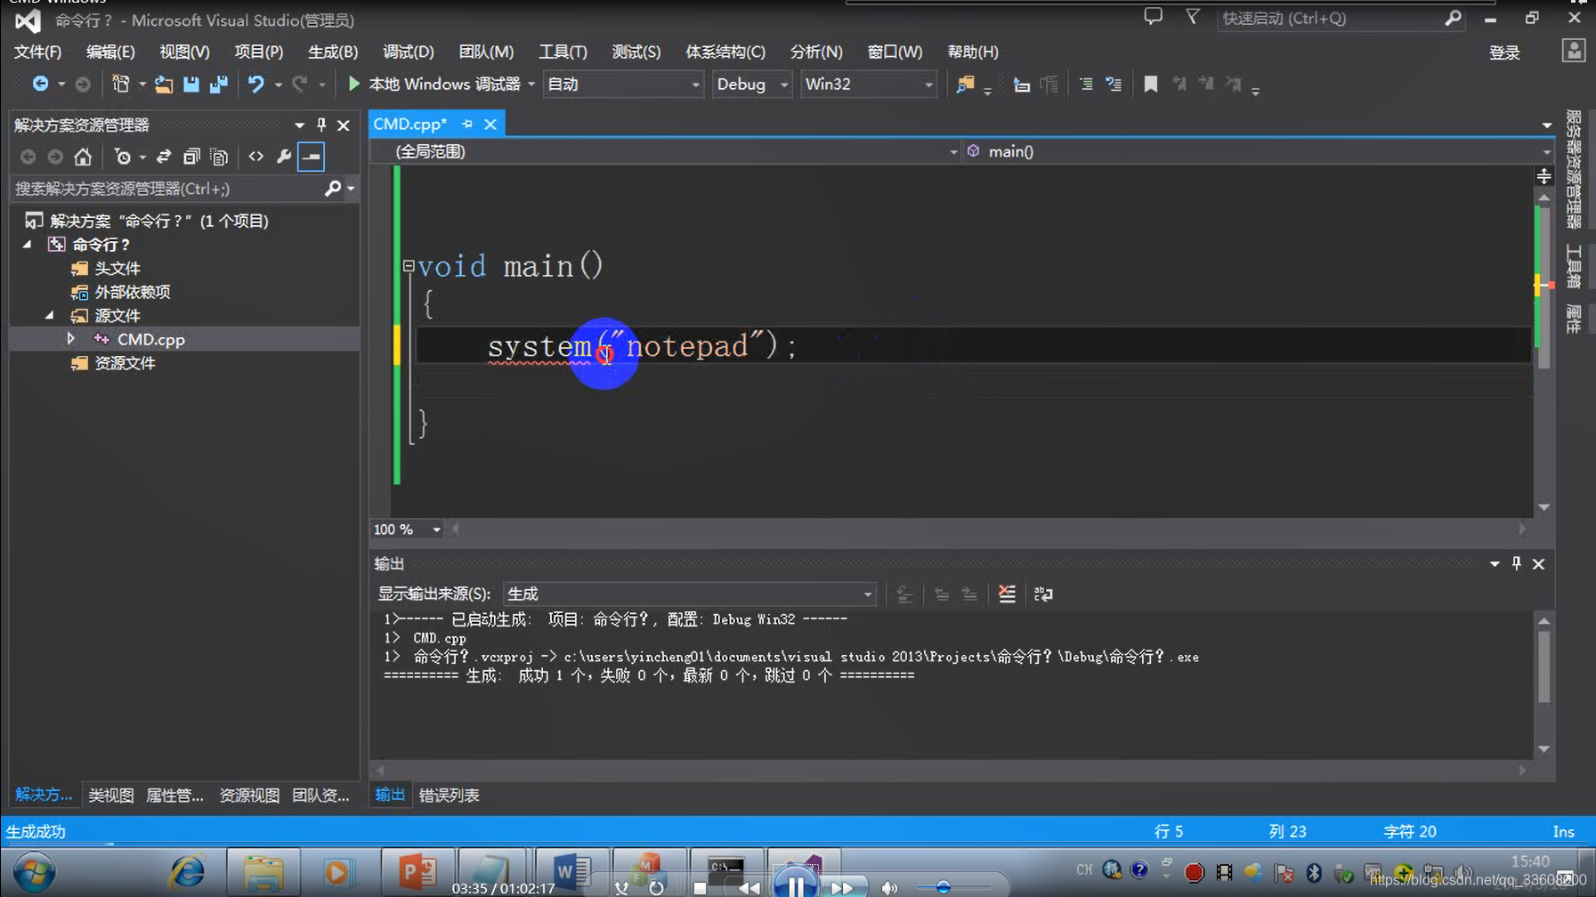Uncomment the selected lines
1596x897 pixels.
tap(1114, 84)
